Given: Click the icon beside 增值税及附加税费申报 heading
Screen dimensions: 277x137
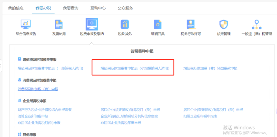Looking at the screenshot, I should [x=19, y=59].
